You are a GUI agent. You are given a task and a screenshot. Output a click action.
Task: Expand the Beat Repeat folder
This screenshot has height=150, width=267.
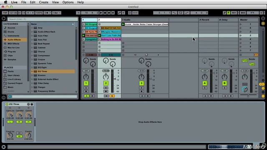32,43
